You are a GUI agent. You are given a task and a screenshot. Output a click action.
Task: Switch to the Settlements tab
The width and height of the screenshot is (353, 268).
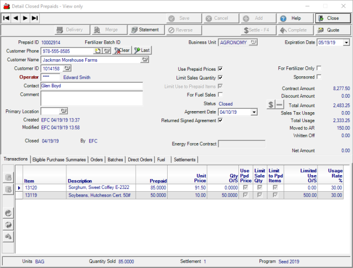click(x=184, y=160)
